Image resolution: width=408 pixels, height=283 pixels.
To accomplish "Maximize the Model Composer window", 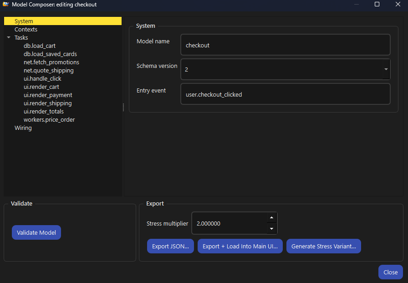I will 377,4.
